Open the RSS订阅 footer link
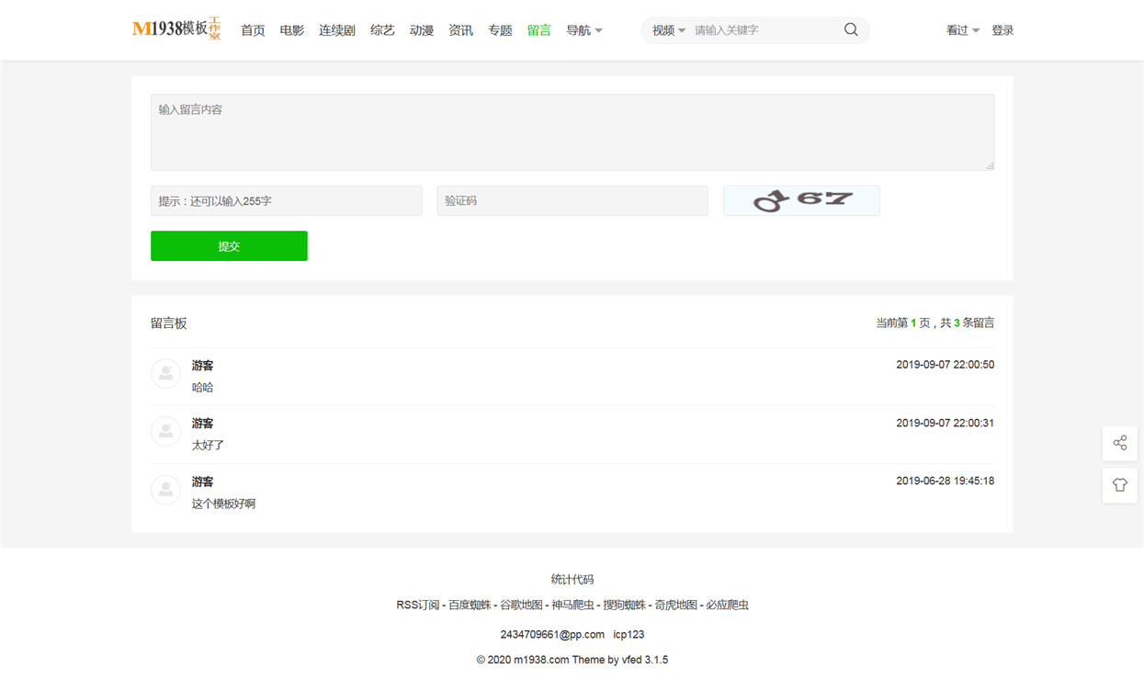1144x691 pixels. tap(418, 605)
